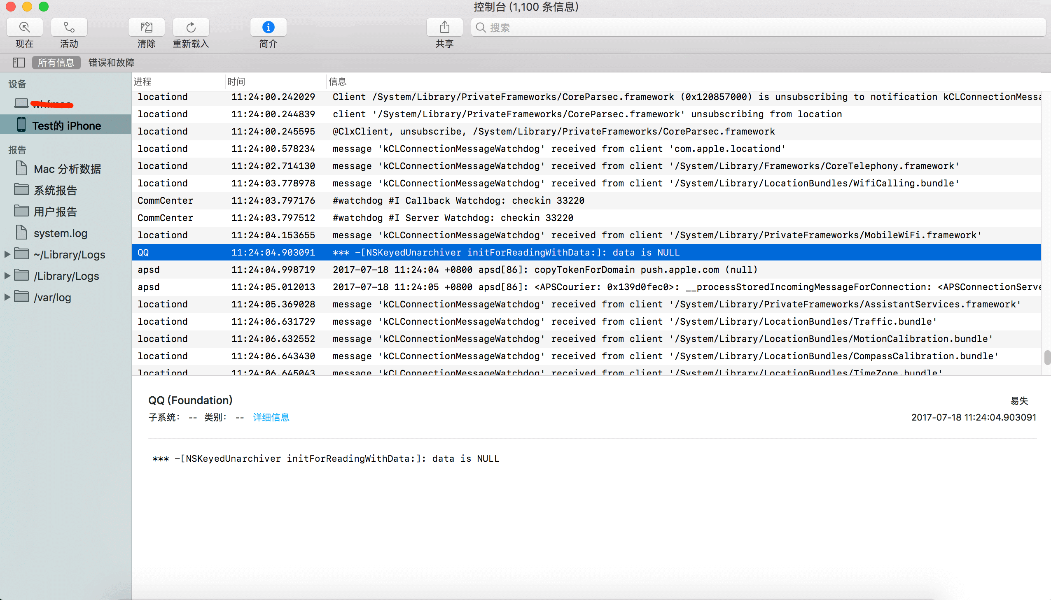Switch to 错误和故障 filter tab
This screenshot has width=1051, height=600.
(x=111, y=63)
